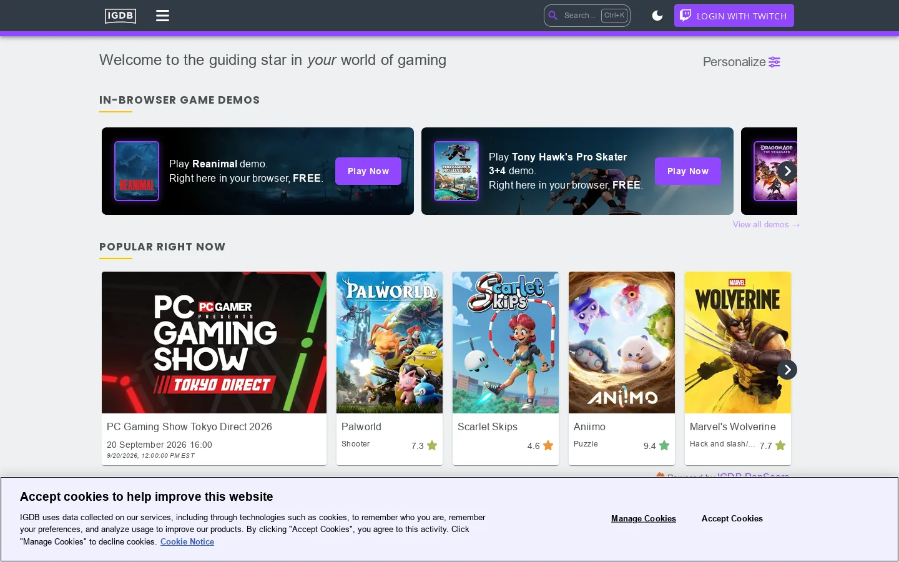The height and width of the screenshot is (562, 899).
Task: Open Marvel's Wolverine cover art
Action: 738,342
